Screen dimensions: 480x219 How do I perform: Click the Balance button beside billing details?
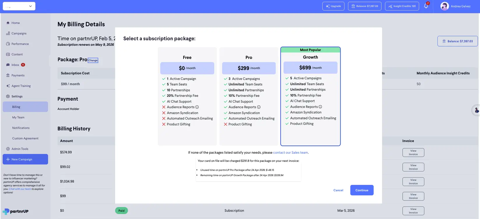tap(458, 41)
